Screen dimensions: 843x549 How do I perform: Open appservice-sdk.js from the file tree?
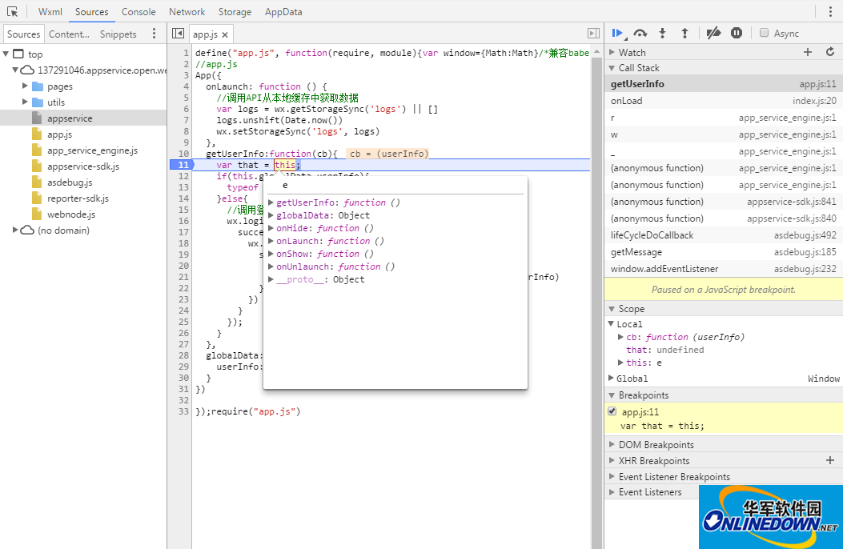[x=82, y=166]
